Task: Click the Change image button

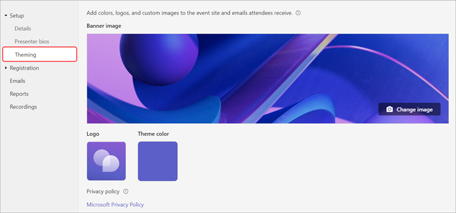Action: click(409, 109)
